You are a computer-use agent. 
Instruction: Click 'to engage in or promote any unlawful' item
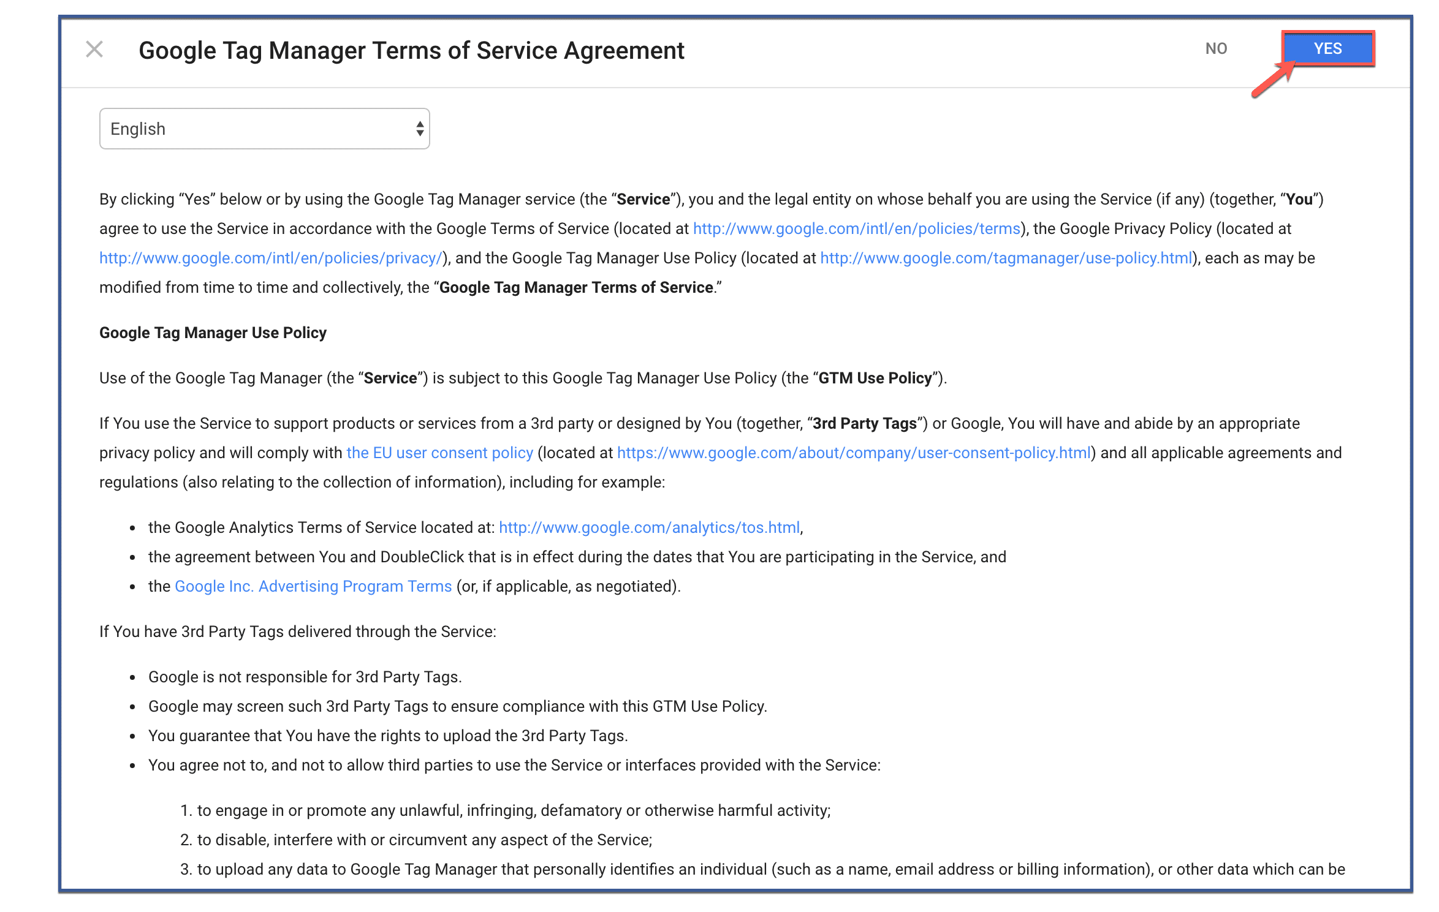coord(514,810)
